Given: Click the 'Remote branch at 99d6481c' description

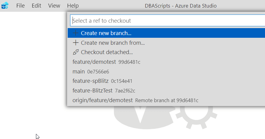Looking at the screenshot, I should pyautogui.click(x=166, y=100).
